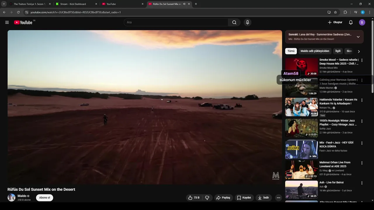Open a new browser tab
374x210 pixels.
pos(196,4)
